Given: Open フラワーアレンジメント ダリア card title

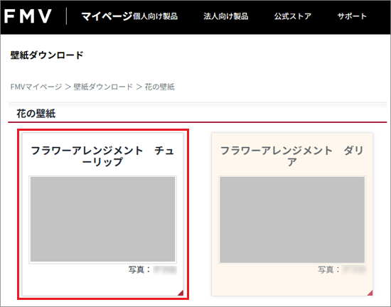Looking at the screenshot, I should 292,156.
